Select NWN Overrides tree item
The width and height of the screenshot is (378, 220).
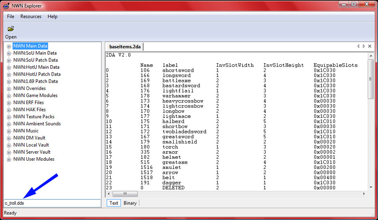(x=29, y=88)
